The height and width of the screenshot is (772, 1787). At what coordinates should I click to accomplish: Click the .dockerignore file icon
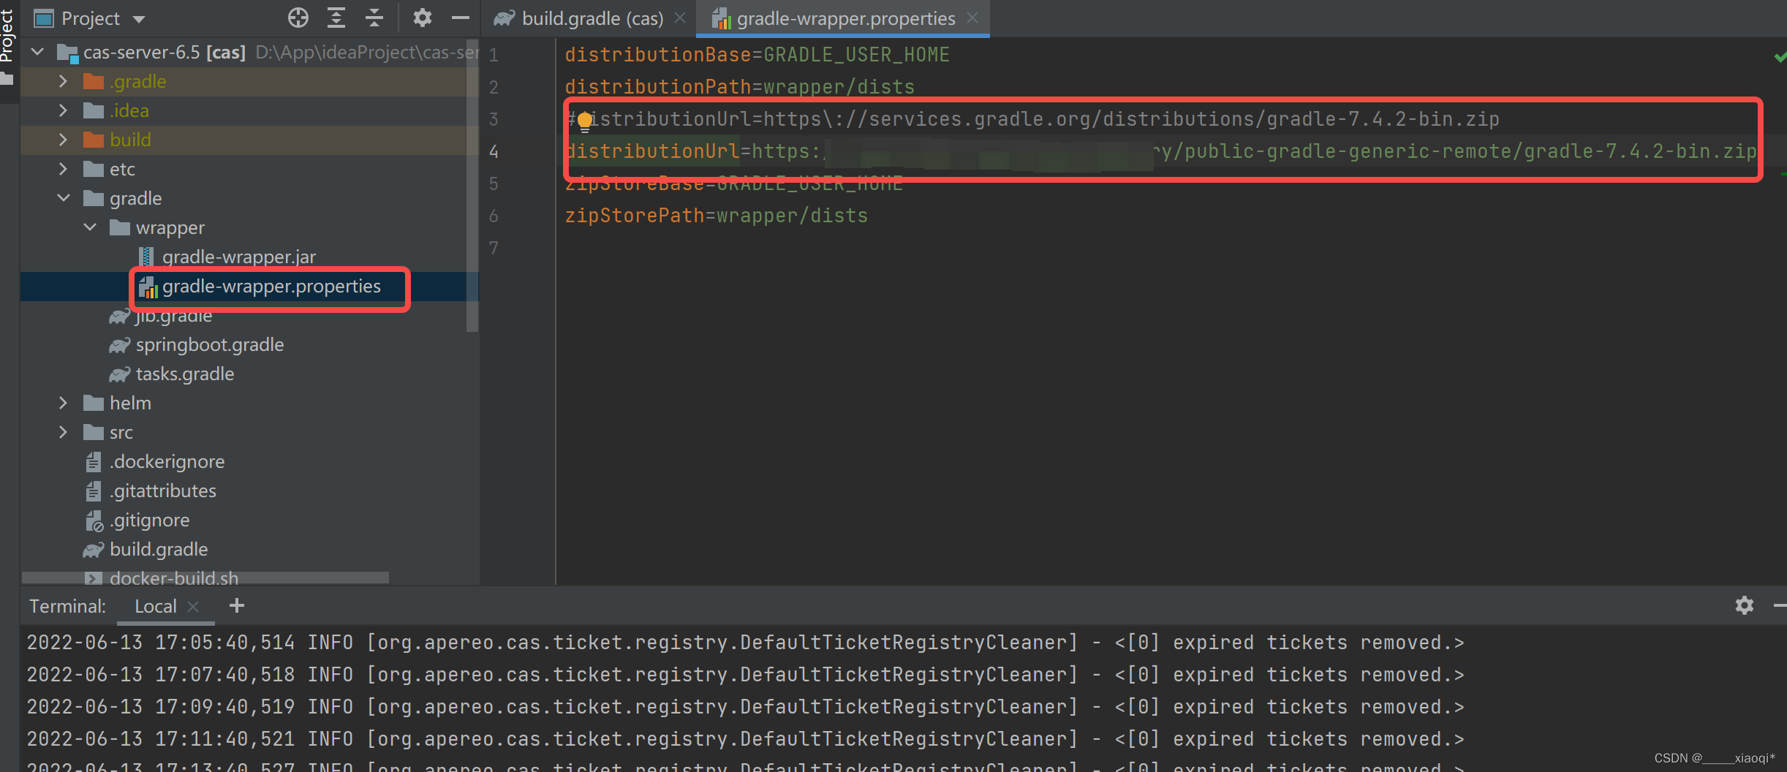(x=94, y=461)
